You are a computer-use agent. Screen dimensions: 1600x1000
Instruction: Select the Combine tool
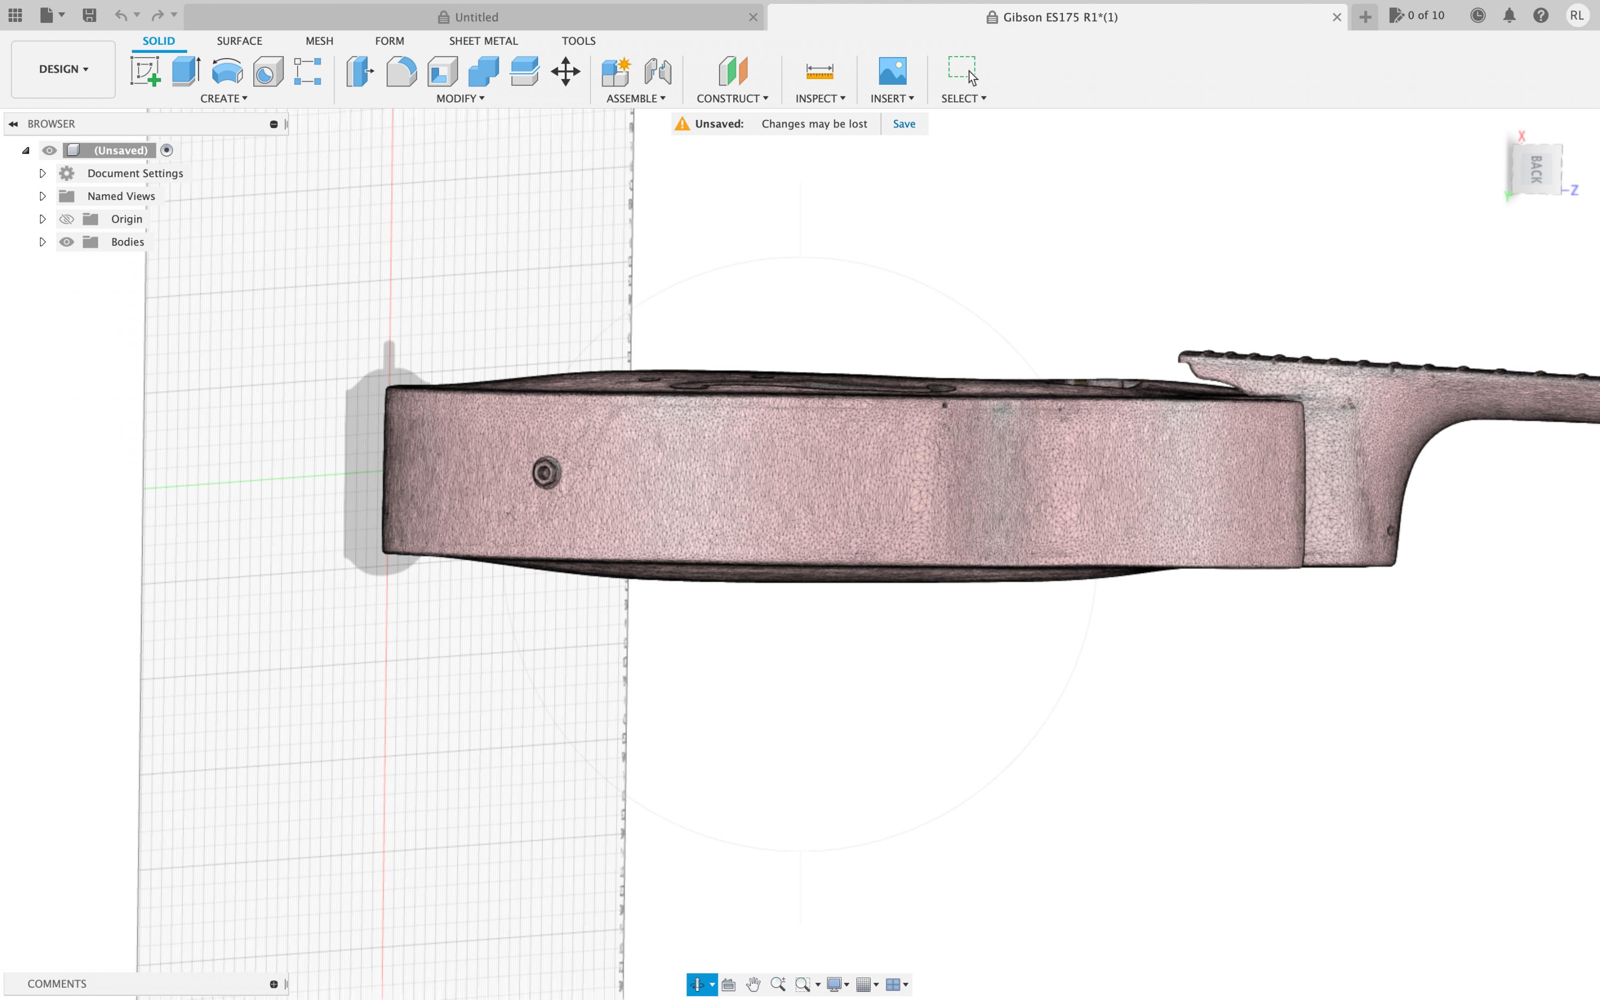coord(483,71)
